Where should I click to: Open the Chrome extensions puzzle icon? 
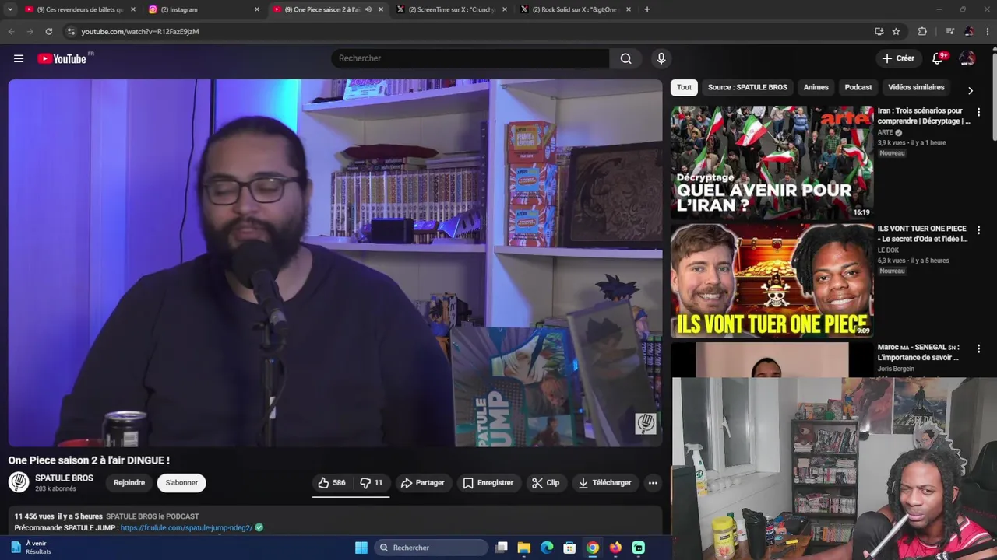(x=922, y=31)
